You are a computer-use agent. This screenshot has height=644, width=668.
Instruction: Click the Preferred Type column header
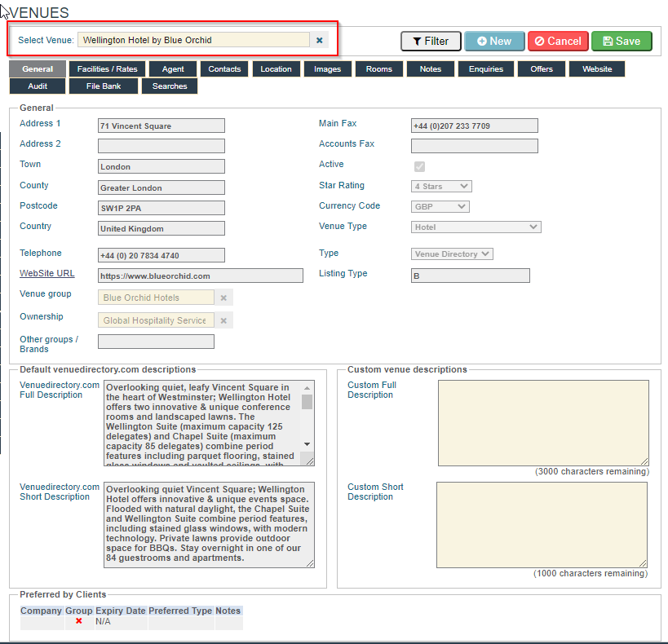pos(180,611)
